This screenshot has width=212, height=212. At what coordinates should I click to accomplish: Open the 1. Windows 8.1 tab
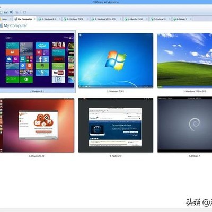[x=49, y=19]
